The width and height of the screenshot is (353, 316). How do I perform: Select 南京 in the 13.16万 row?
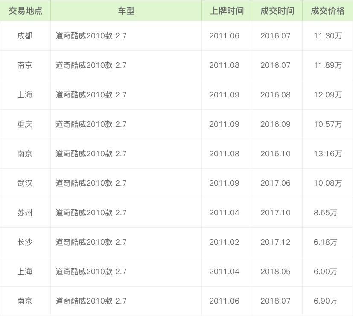point(25,154)
